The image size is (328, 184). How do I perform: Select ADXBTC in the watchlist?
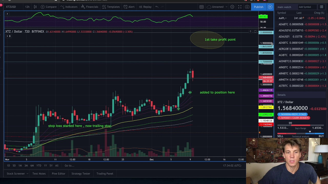click(x=301, y=43)
